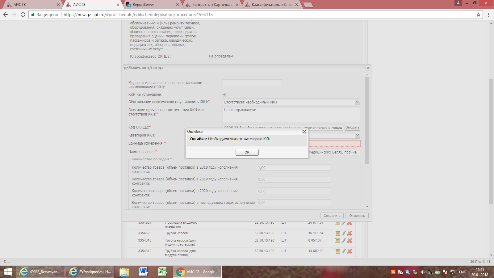Open the Chrome profile icon
The height and width of the screenshot is (278, 494).
pos(458,3)
